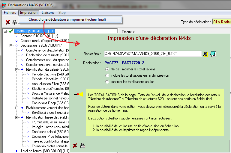
Task: Select 'Ne pas imprimer les totalisations' option
Action: [107, 69]
